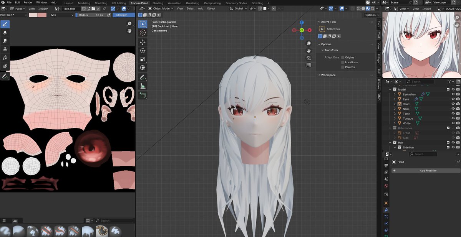
Task: Open the viewport Options dropdown
Action: [x=372, y=15]
